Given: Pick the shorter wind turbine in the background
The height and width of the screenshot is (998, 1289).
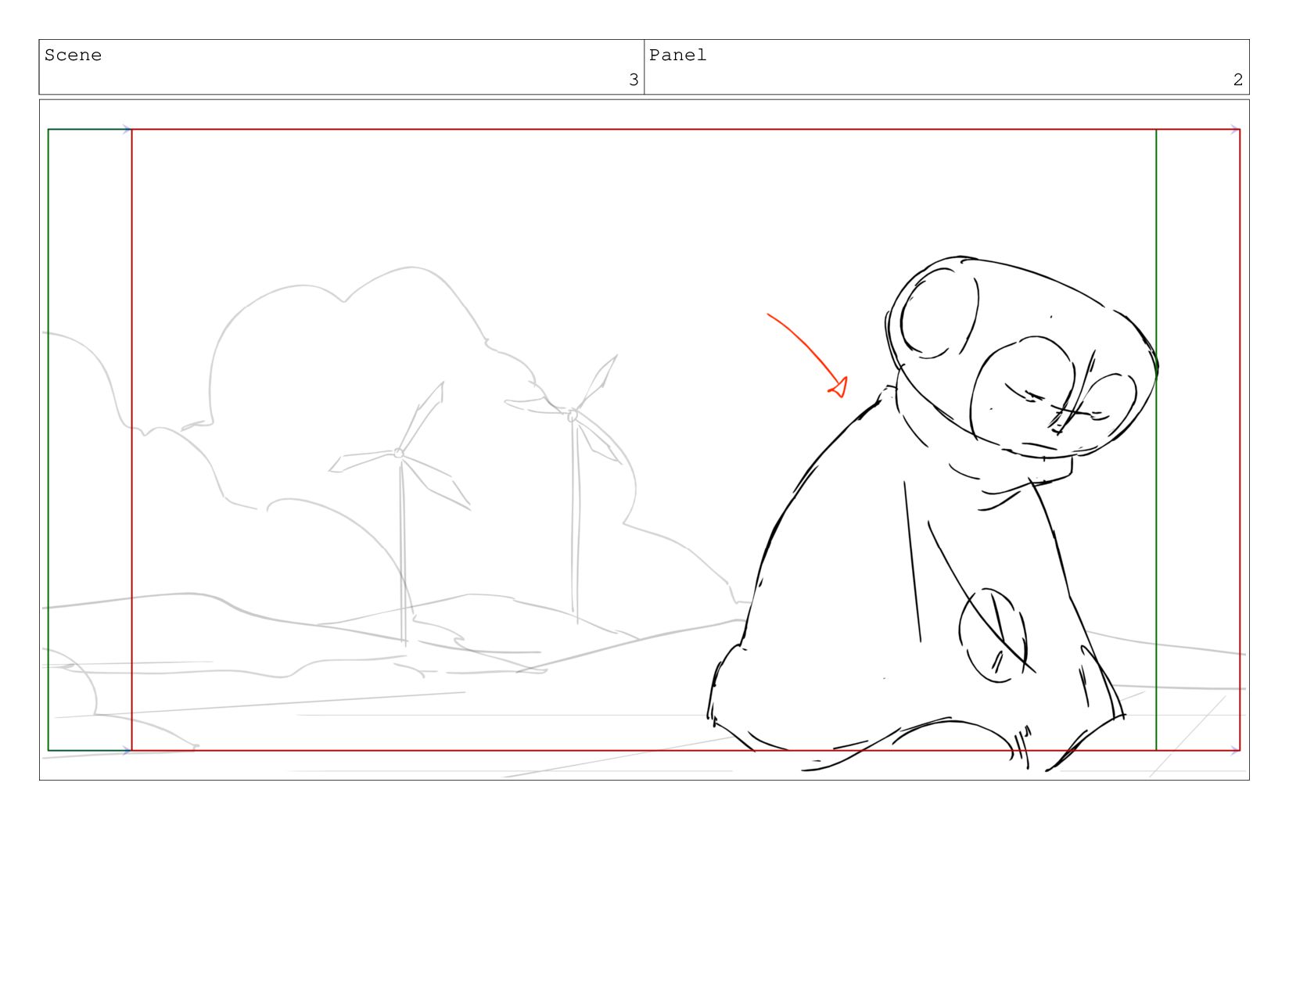Looking at the screenshot, I should point(400,514).
